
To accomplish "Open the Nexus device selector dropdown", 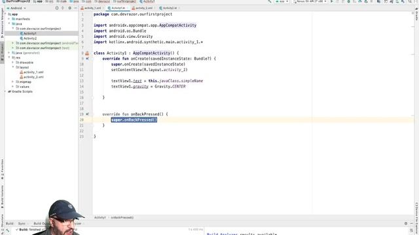I will pyautogui.click(x=310, y=1).
